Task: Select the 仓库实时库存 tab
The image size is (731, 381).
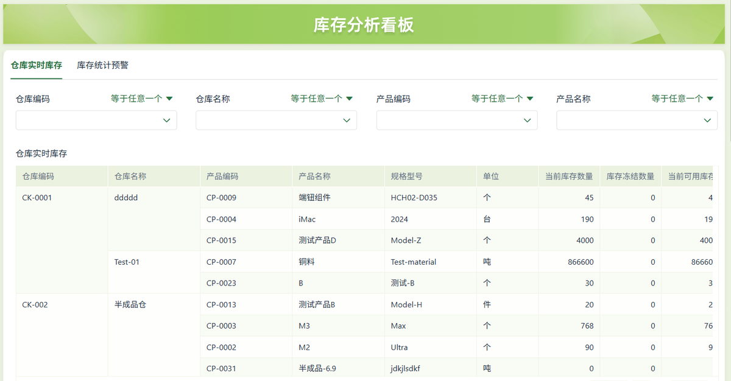Action: tap(37, 65)
